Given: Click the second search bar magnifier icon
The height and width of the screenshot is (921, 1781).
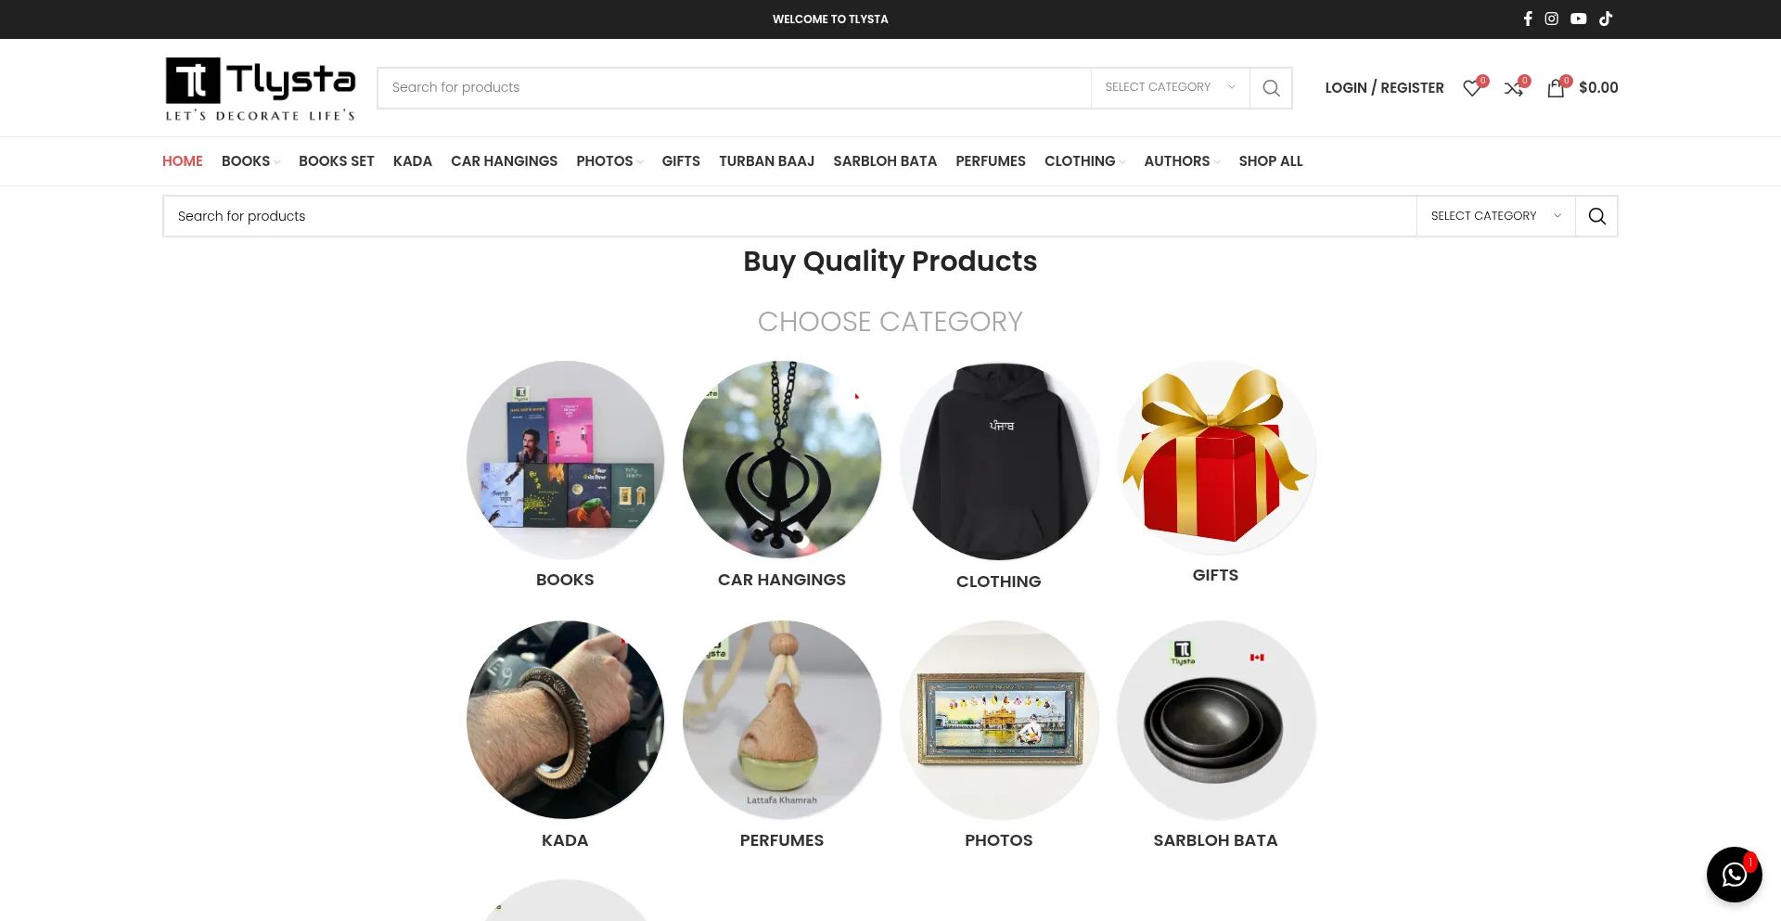Looking at the screenshot, I should coord(1596,216).
